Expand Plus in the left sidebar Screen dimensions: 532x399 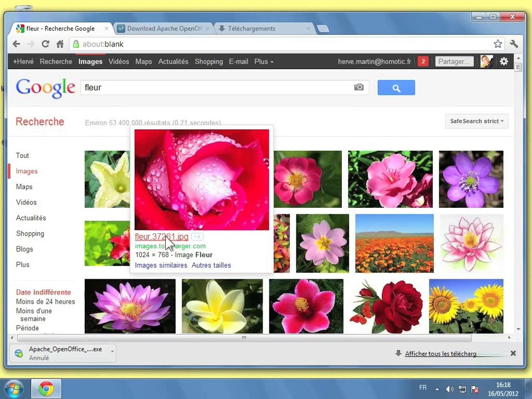click(x=23, y=265)
